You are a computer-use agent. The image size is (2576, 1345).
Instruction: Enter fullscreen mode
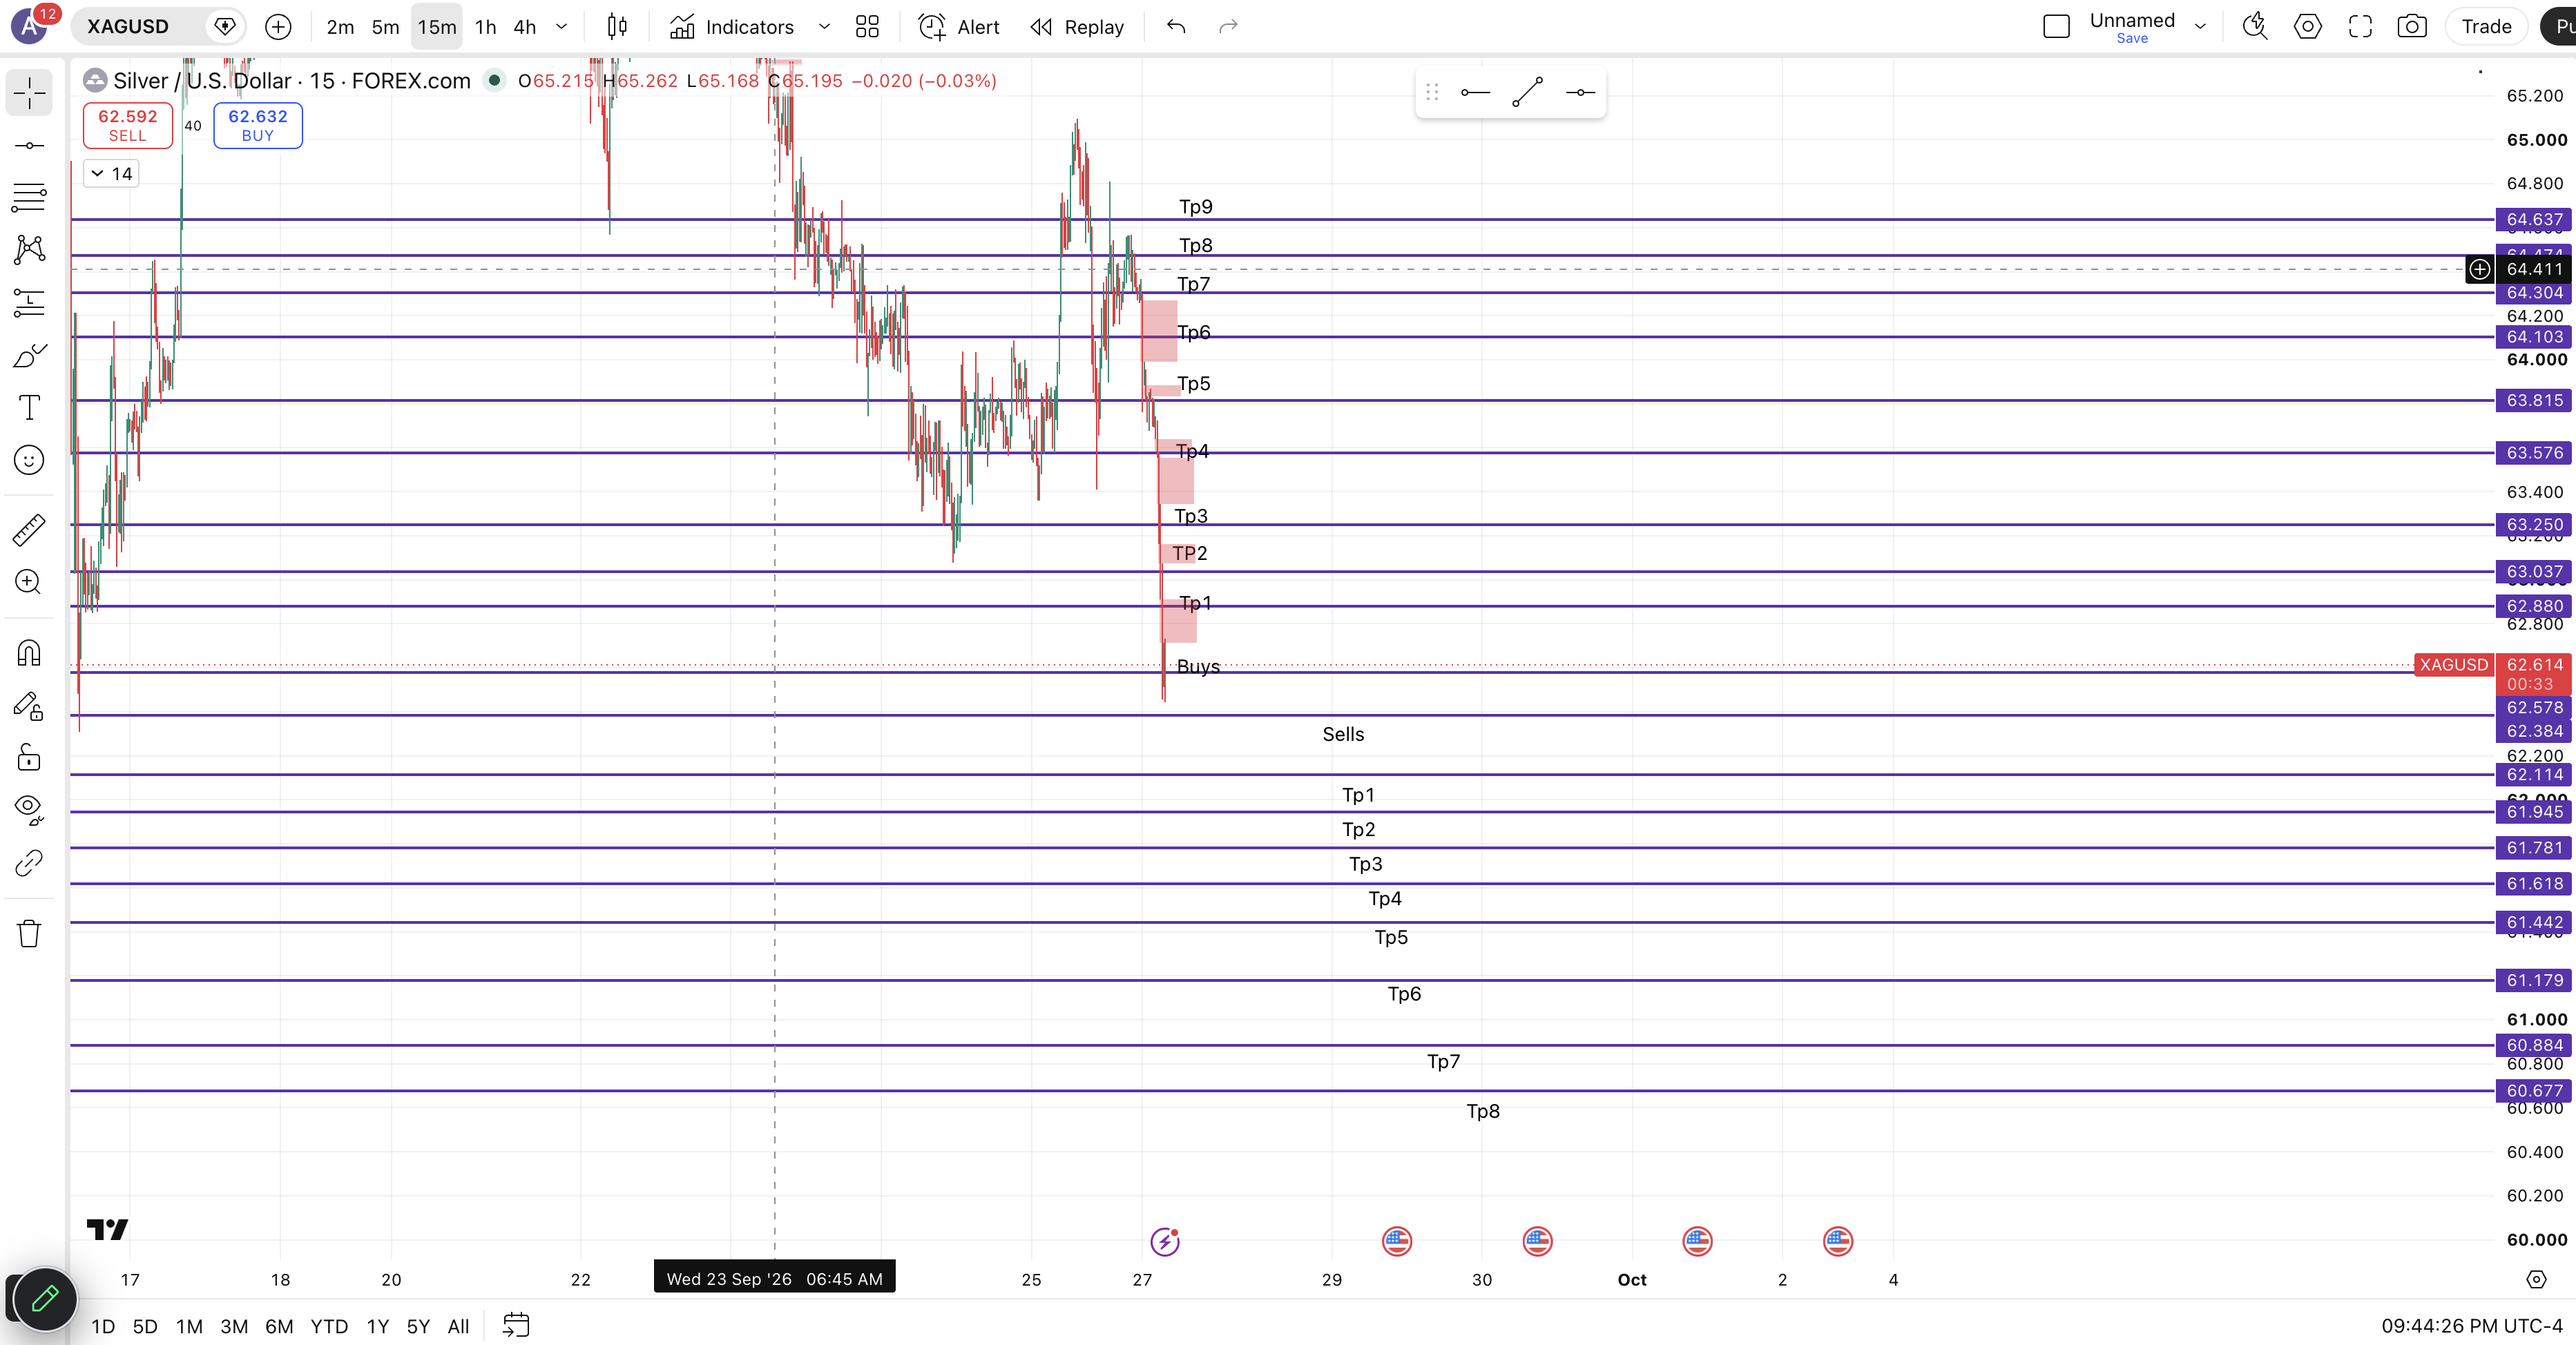[2360, 27]
